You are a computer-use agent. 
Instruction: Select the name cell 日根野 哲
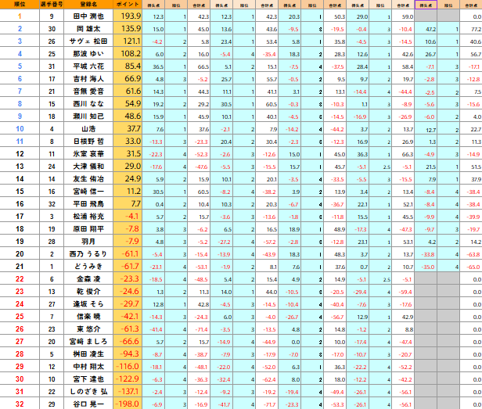pyautogui.click(x=88, y=142)
